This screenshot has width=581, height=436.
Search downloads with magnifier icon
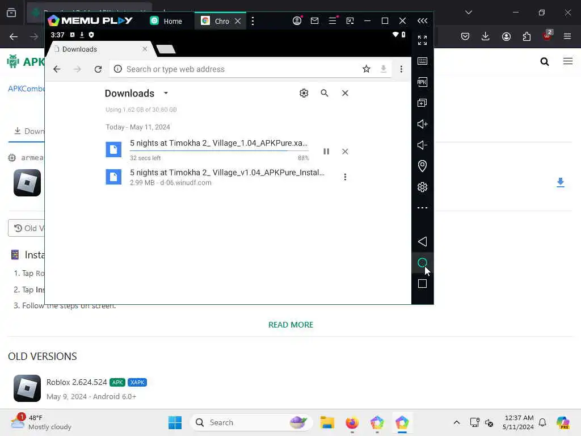[x=324, y=93]
